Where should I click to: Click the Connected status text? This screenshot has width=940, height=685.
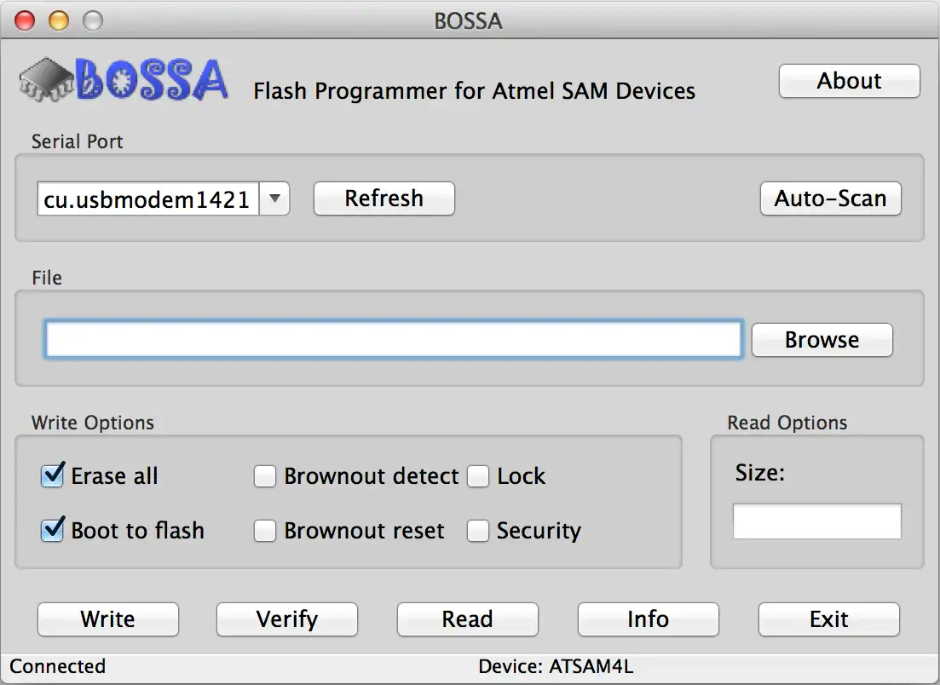[x=58, y=666]
